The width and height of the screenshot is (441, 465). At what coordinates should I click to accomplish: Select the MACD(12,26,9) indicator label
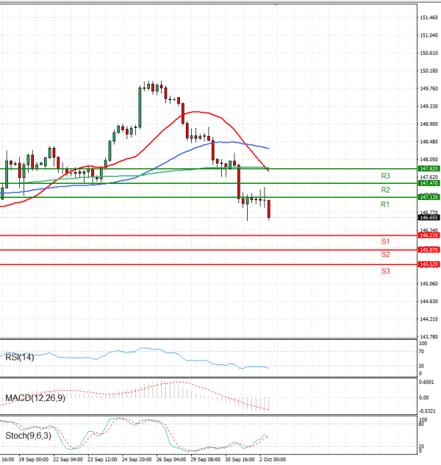pos(35,398)
